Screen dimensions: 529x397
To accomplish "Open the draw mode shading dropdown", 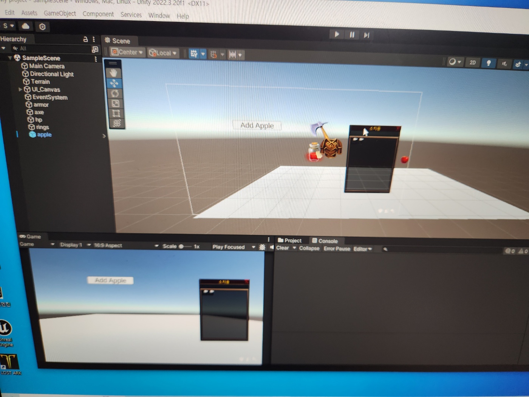I will [x=455, y=62].
